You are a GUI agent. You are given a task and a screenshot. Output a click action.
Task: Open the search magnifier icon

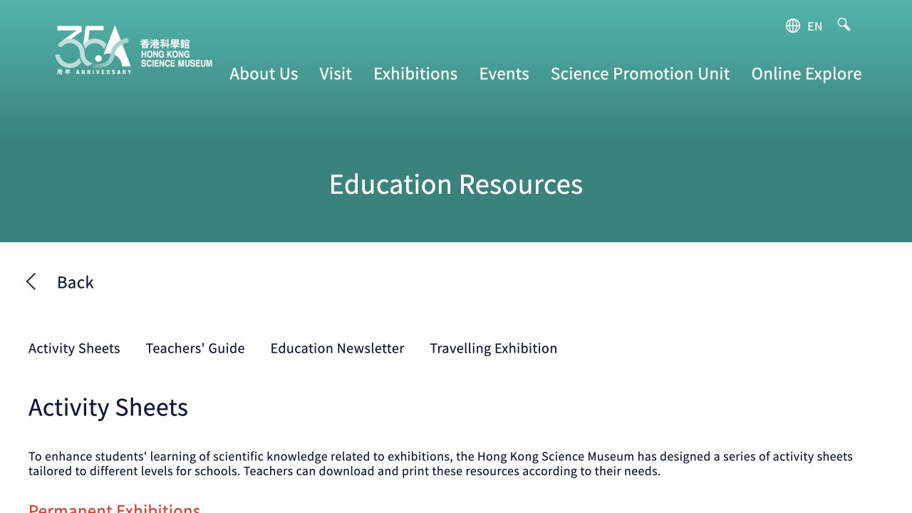[x=844, y=25]
